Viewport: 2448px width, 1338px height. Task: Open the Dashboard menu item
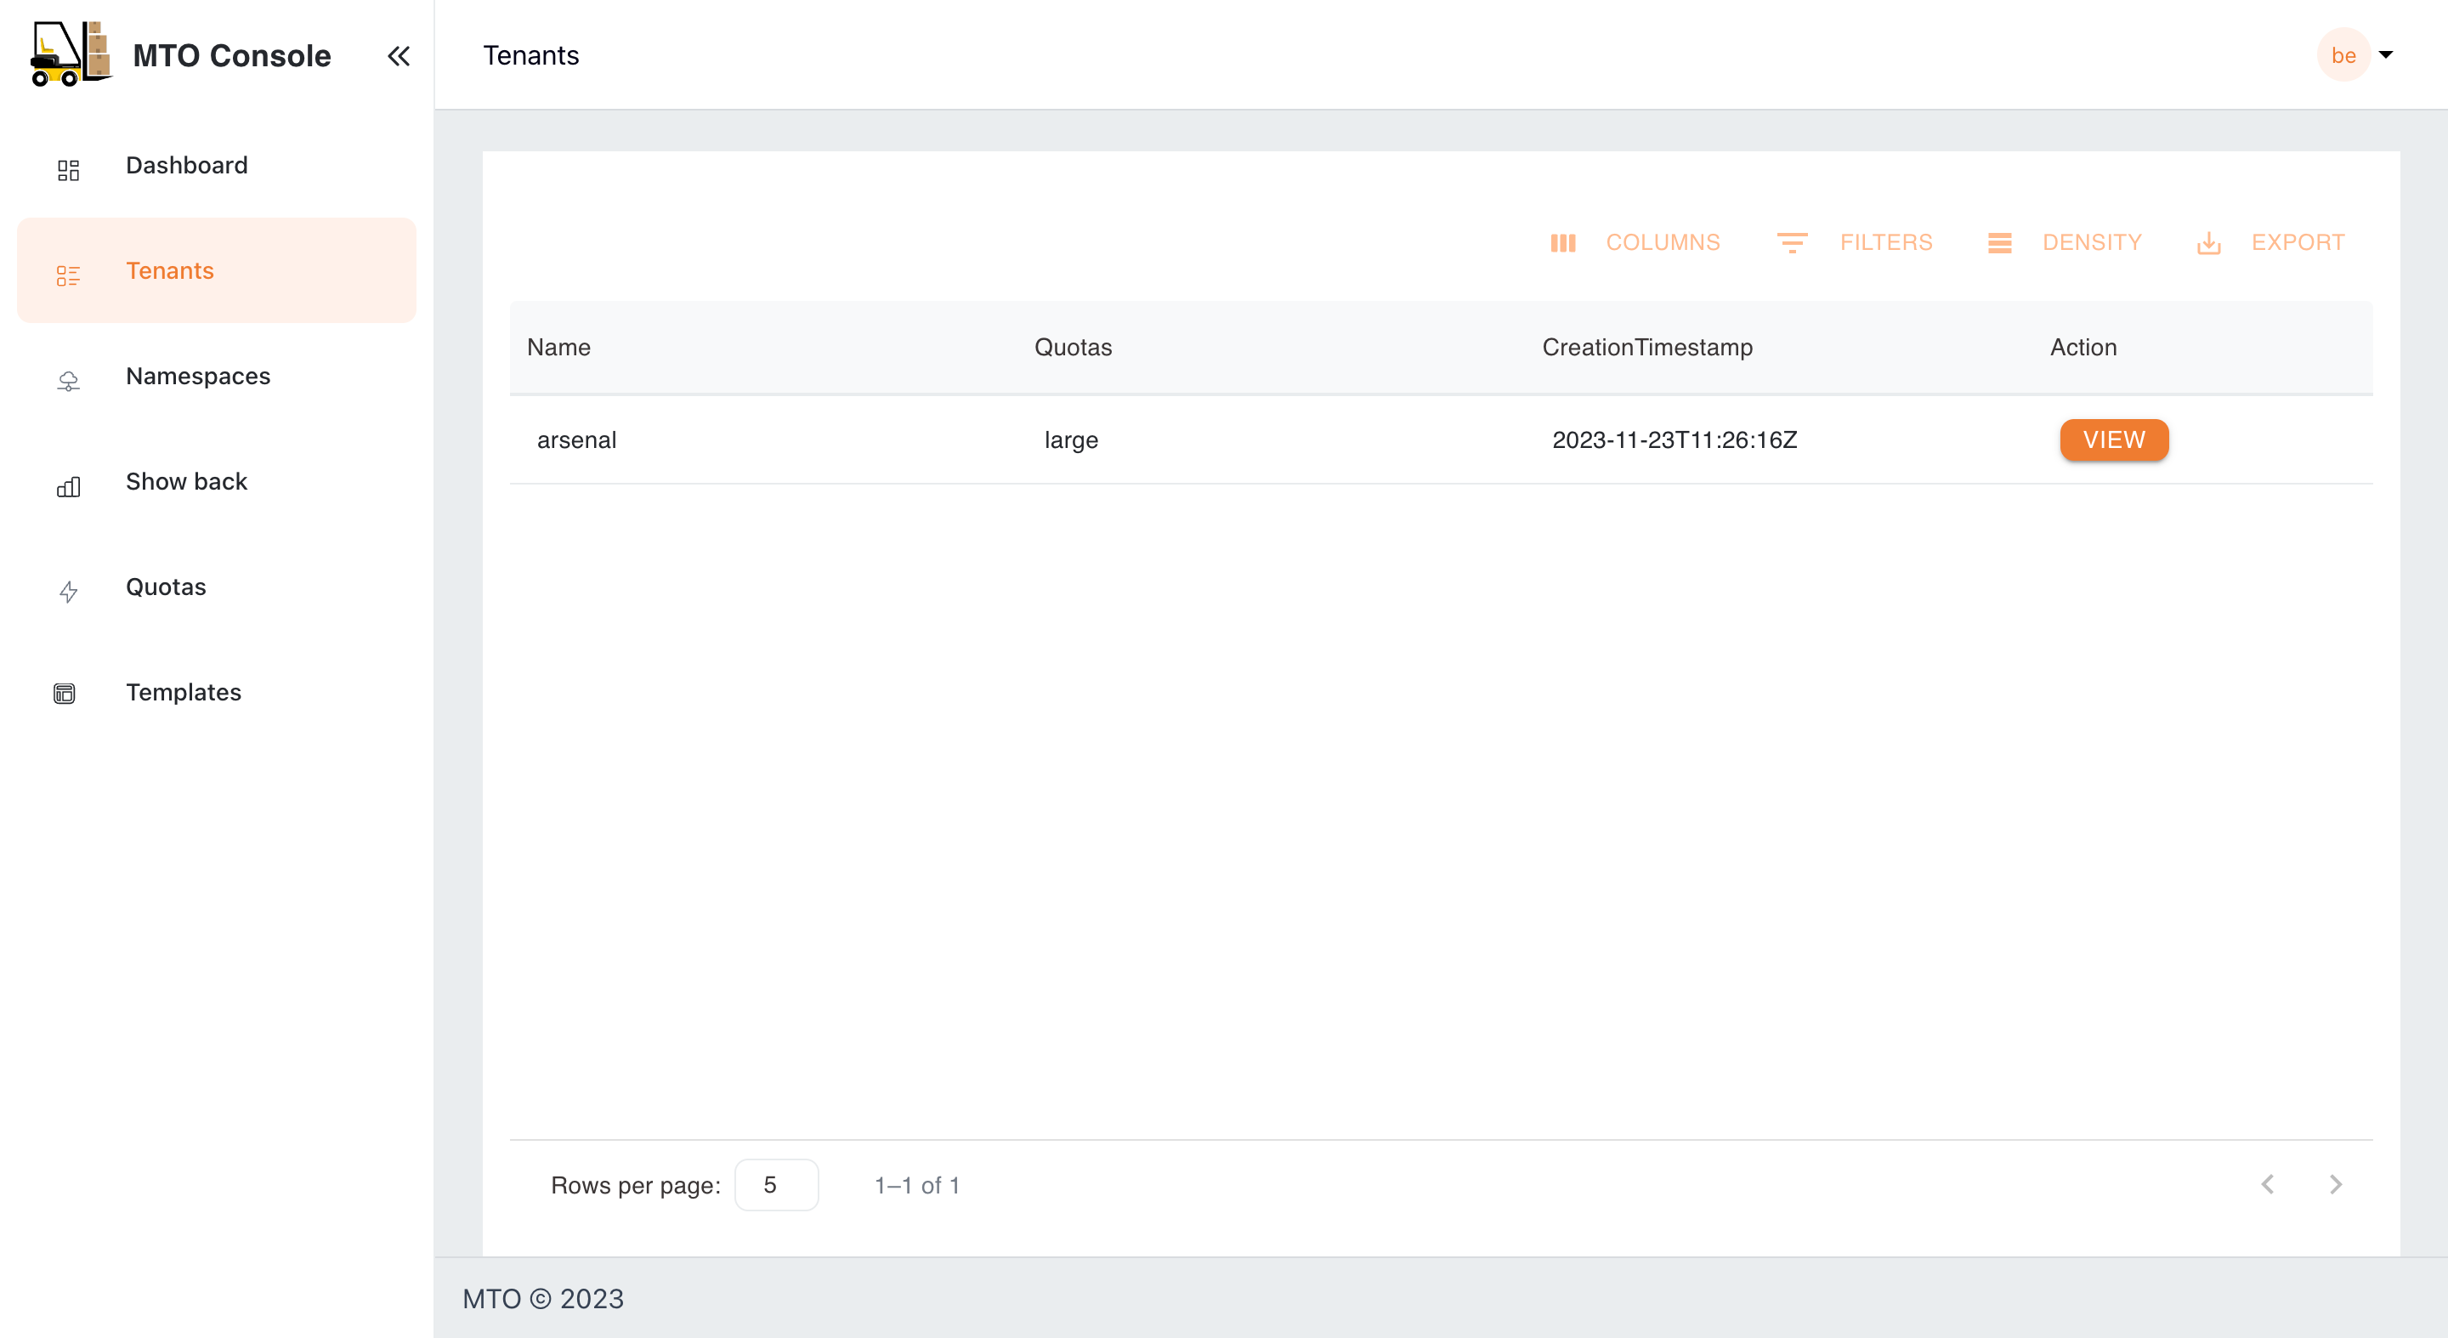(217, 166)
